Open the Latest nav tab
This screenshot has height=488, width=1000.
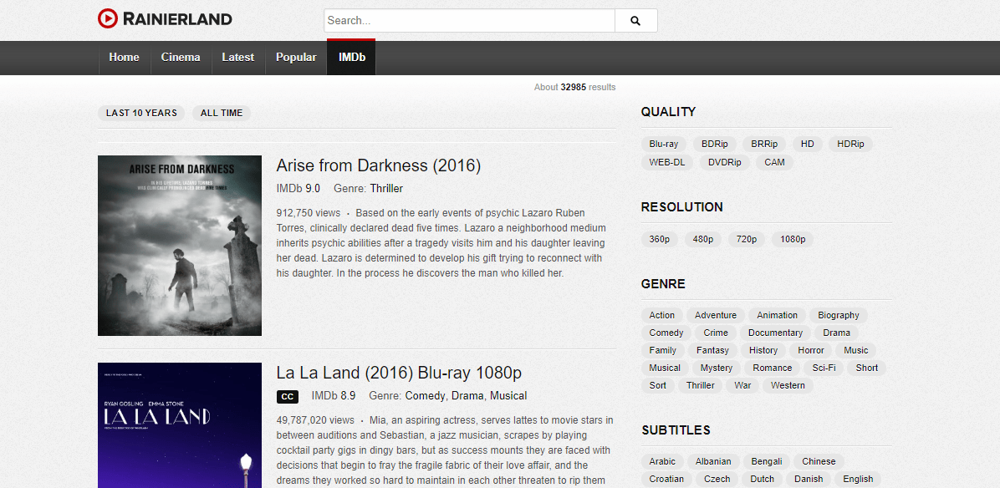[x=238, y=58]
